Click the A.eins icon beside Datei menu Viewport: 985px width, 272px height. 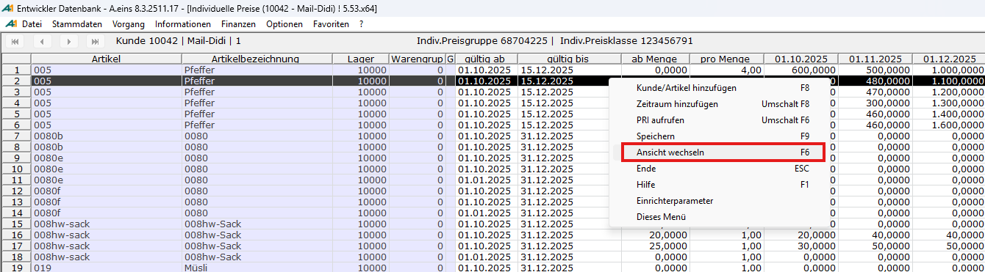(x=10, y=24)
